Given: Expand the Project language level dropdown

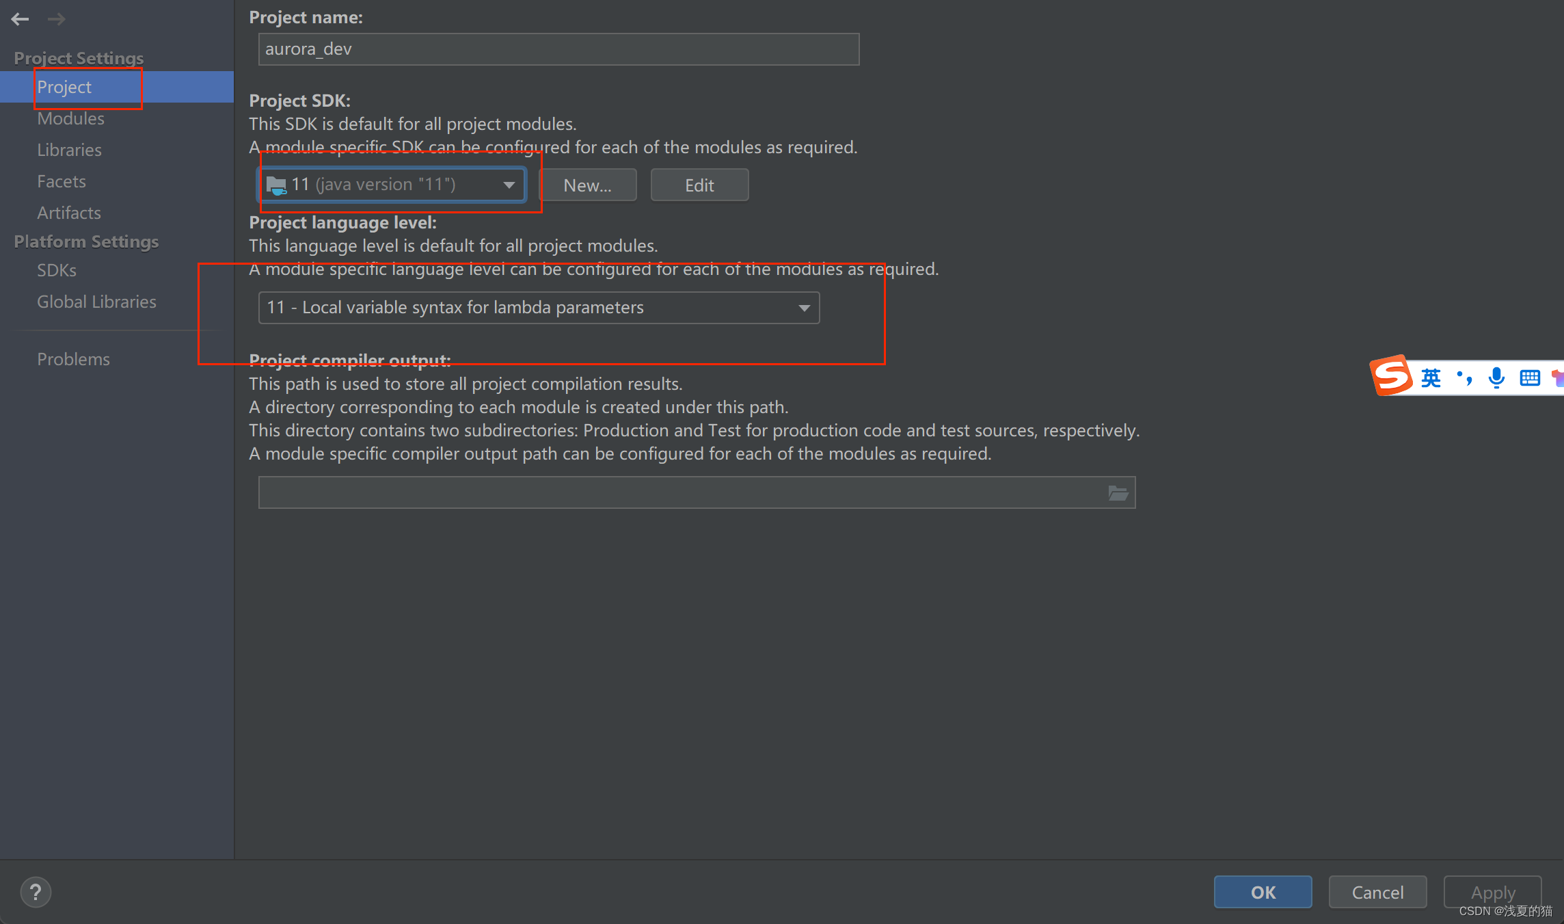Looking at the screenshot, I should pos(803,306).
